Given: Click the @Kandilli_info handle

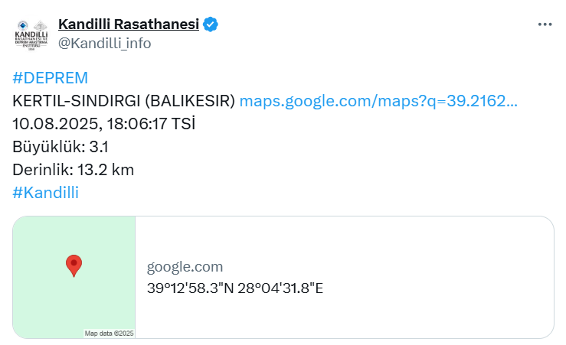Looking at the screenshot, I should pyautogui.click(x=104, y=43).
